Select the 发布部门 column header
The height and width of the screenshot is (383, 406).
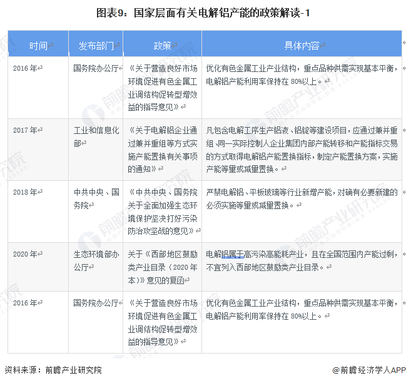point(96,46)
